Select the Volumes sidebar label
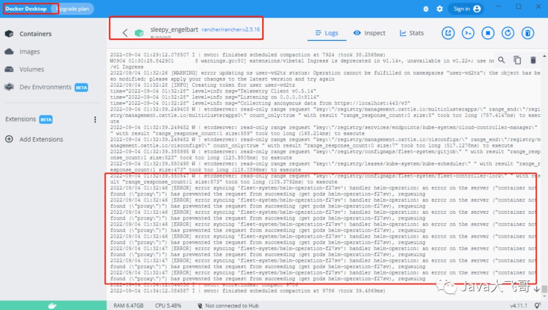Viewport: 548px width, 310px height. 32,69
